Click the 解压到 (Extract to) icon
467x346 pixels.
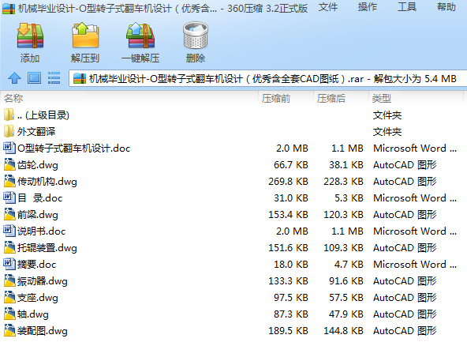85,36
